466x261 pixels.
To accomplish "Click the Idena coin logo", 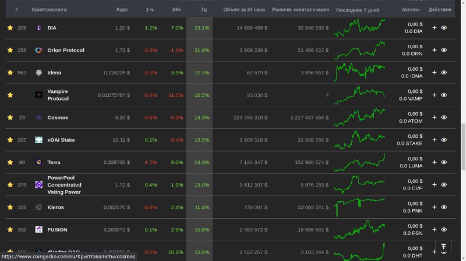I will point(38,73).
